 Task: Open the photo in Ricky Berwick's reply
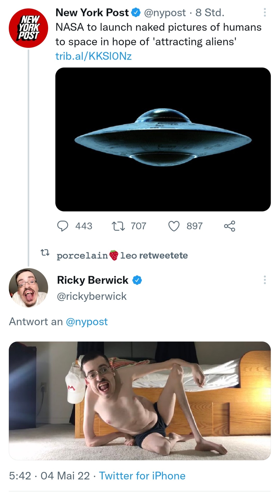(140, 401)
